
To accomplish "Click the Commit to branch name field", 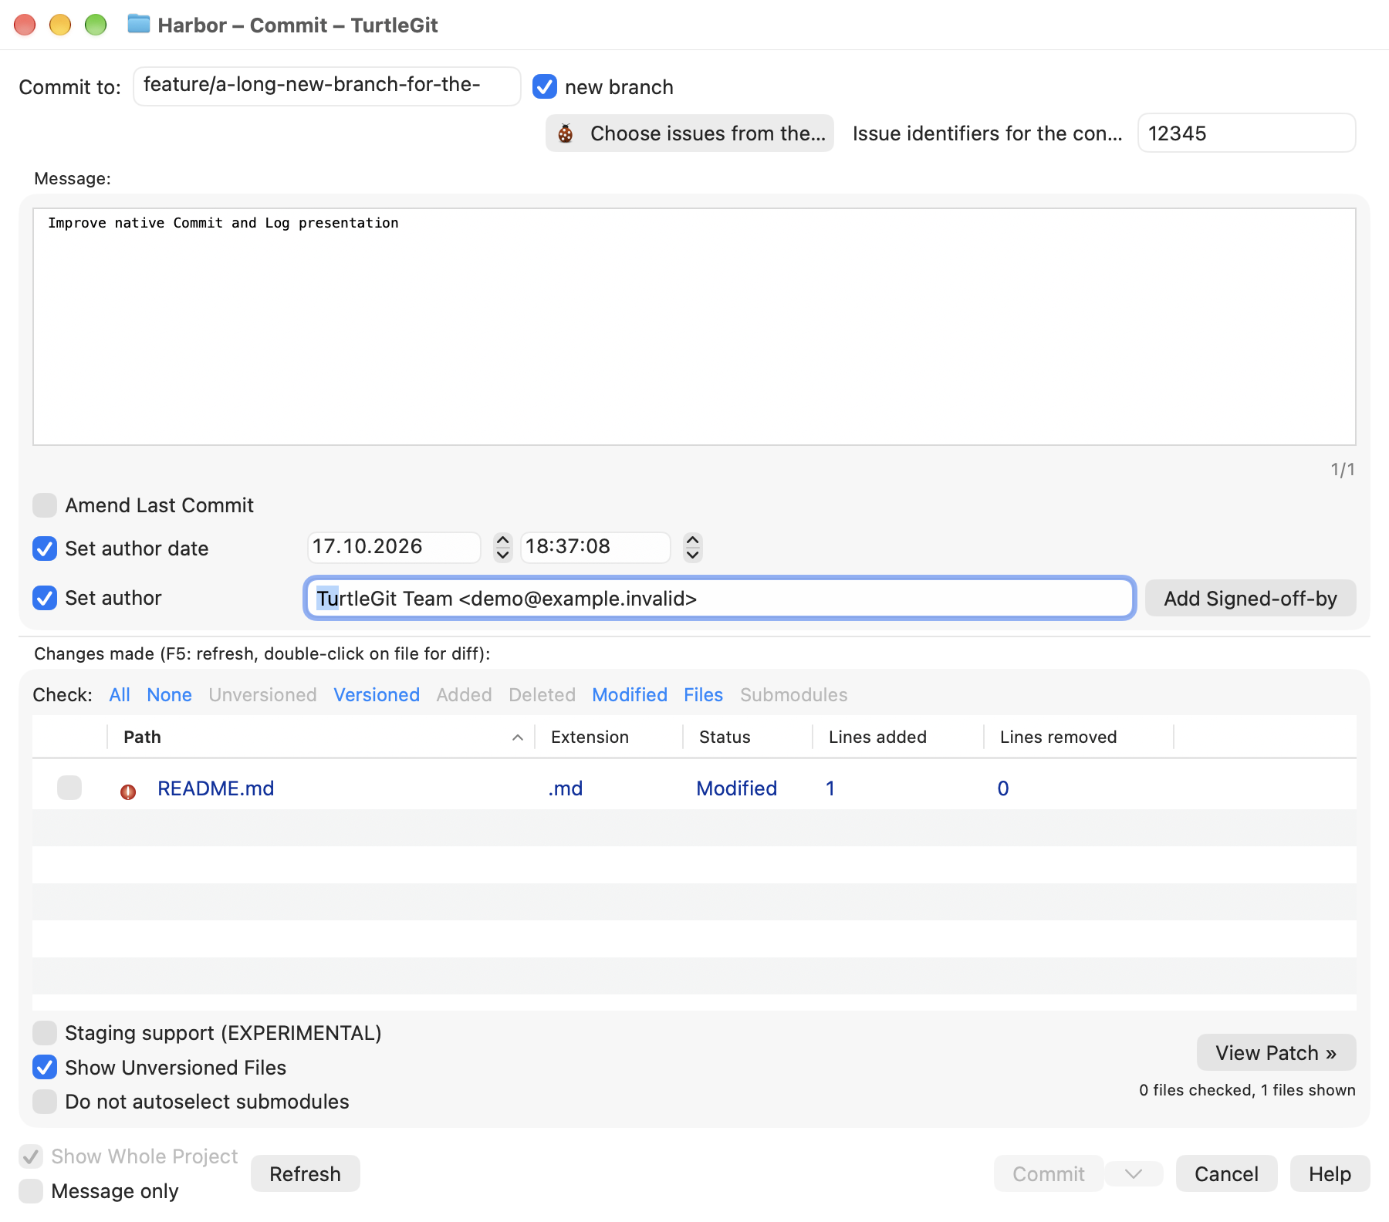I will coord(327,86).
